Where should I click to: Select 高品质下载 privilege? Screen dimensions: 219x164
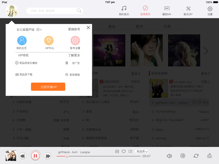(x=24, y=74)
